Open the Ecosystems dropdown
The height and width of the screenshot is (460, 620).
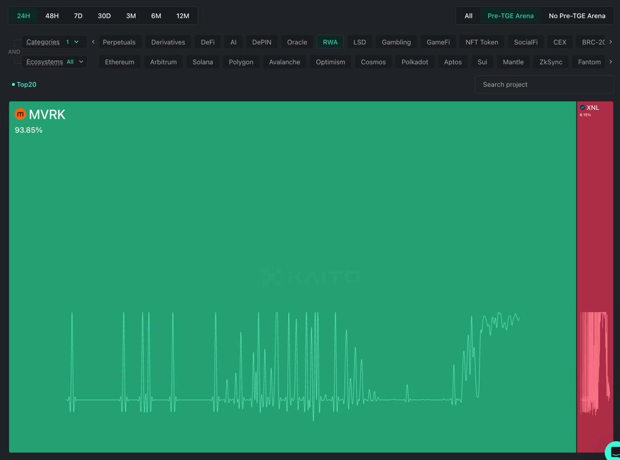54,62
